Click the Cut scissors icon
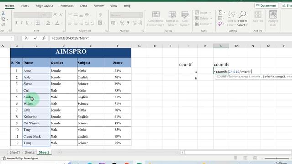The height and width of the screenshot is (164, 292). (x=3, y=13)
